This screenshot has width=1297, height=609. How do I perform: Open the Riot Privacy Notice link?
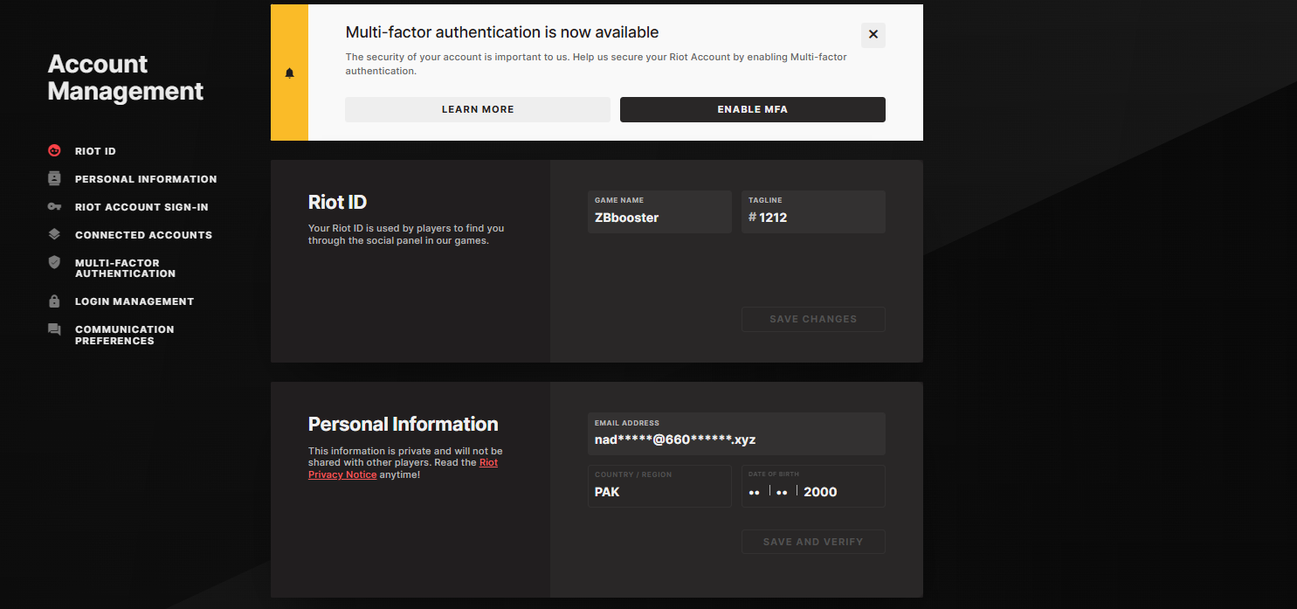pos(403,468)
